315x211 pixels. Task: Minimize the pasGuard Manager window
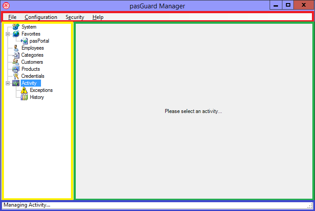coord(276,5)
